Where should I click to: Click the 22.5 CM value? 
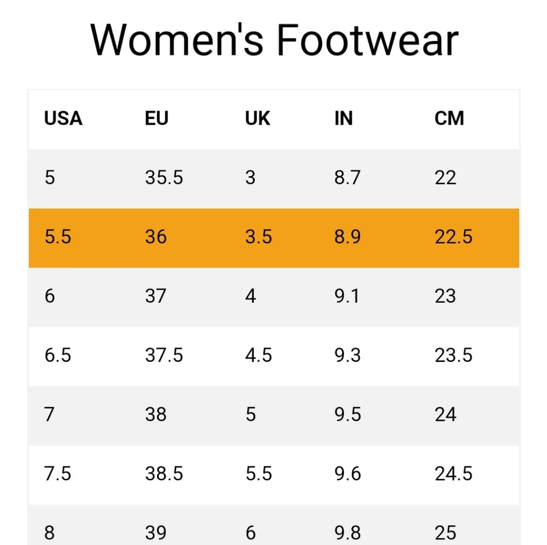click(453, 236)
